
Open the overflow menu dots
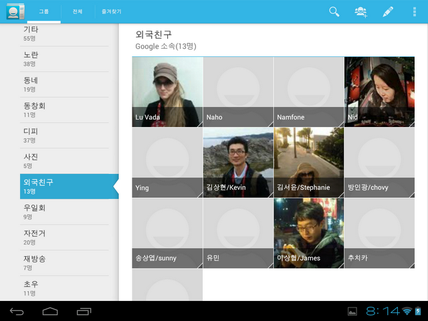(415, 12)
